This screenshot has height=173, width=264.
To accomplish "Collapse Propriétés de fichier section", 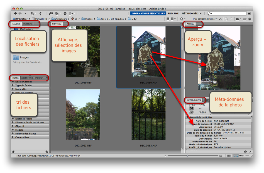I will [187, 117].
